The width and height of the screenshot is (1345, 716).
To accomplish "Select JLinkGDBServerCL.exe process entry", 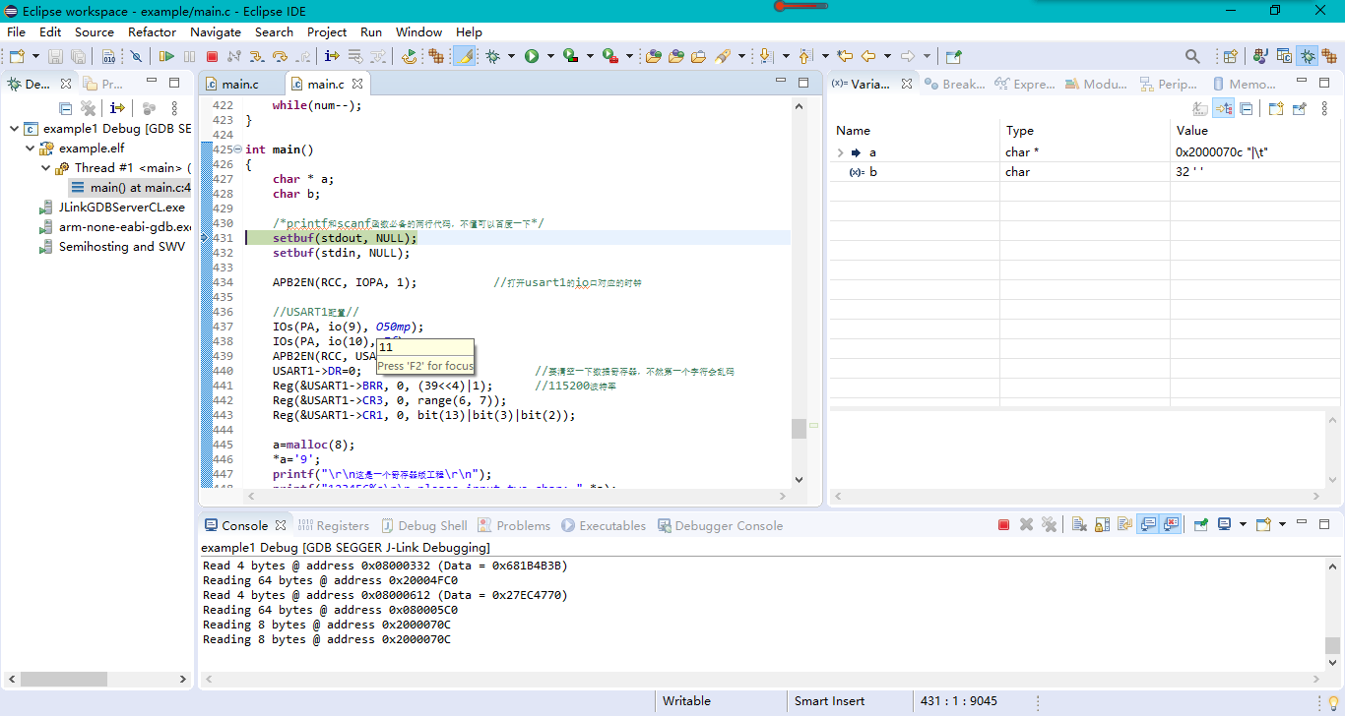I will point(111,208).
